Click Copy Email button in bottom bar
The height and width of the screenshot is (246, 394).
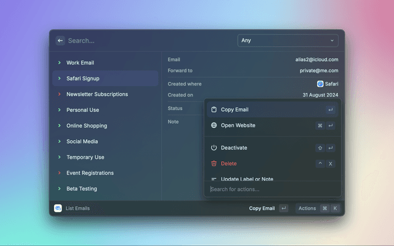point(262,208)
